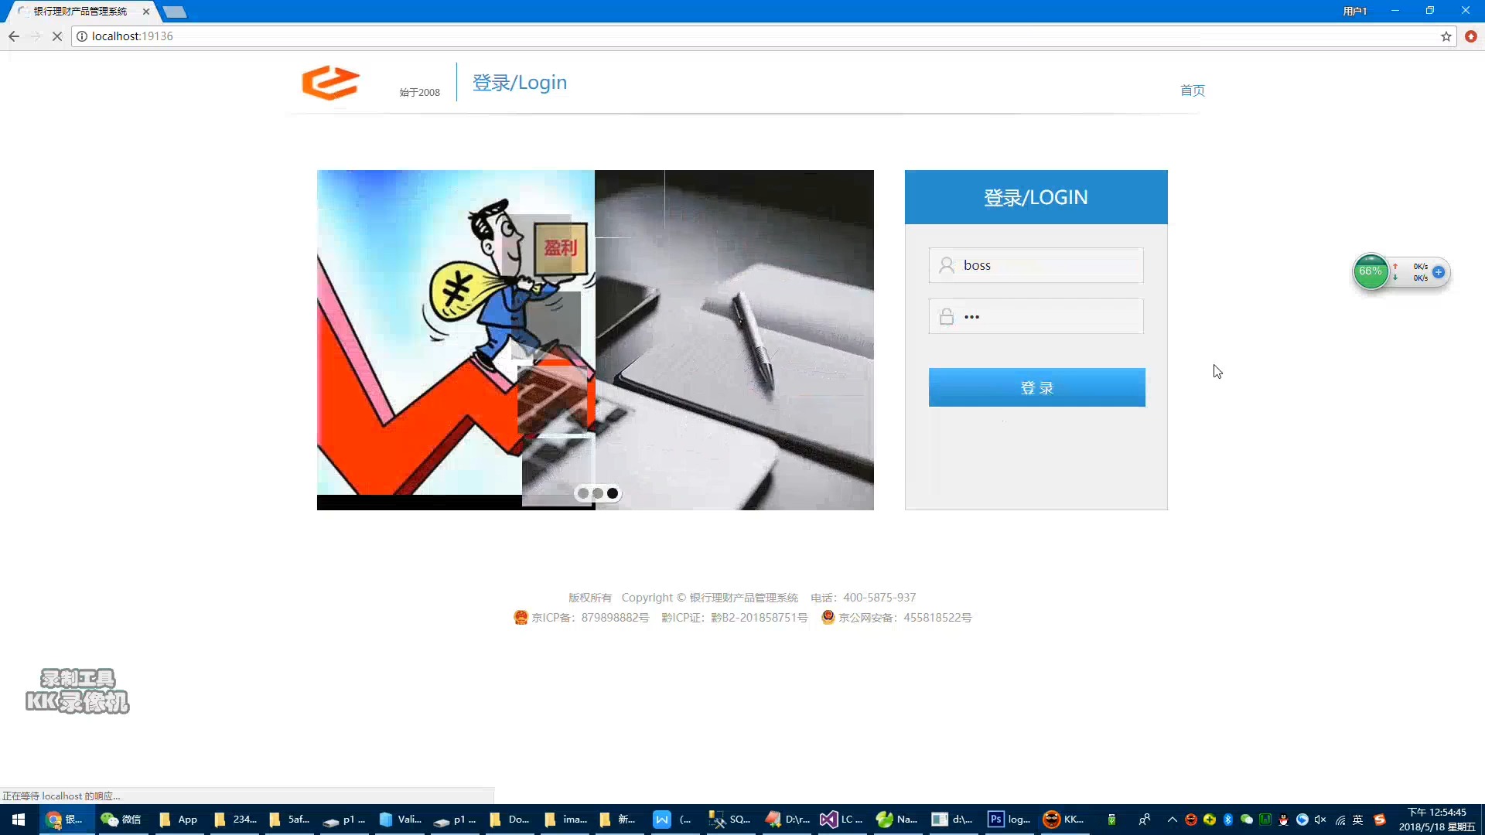
Task: Click the first carousel dot indicator
Action: point(582,492)
